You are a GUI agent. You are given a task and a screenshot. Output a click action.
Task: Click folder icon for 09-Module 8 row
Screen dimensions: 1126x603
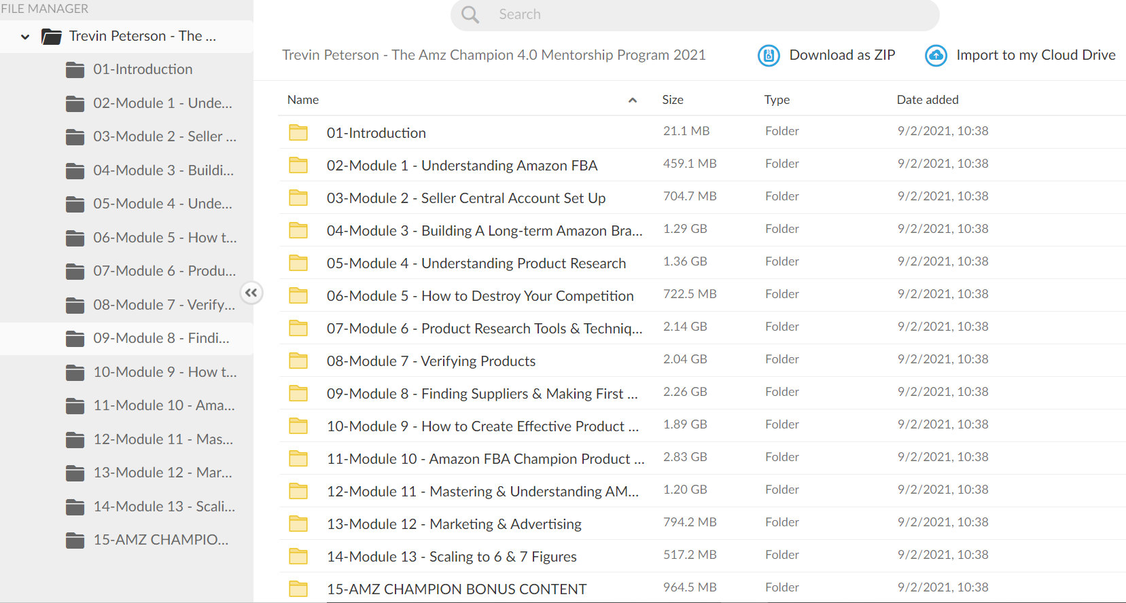tap(298, 393)
